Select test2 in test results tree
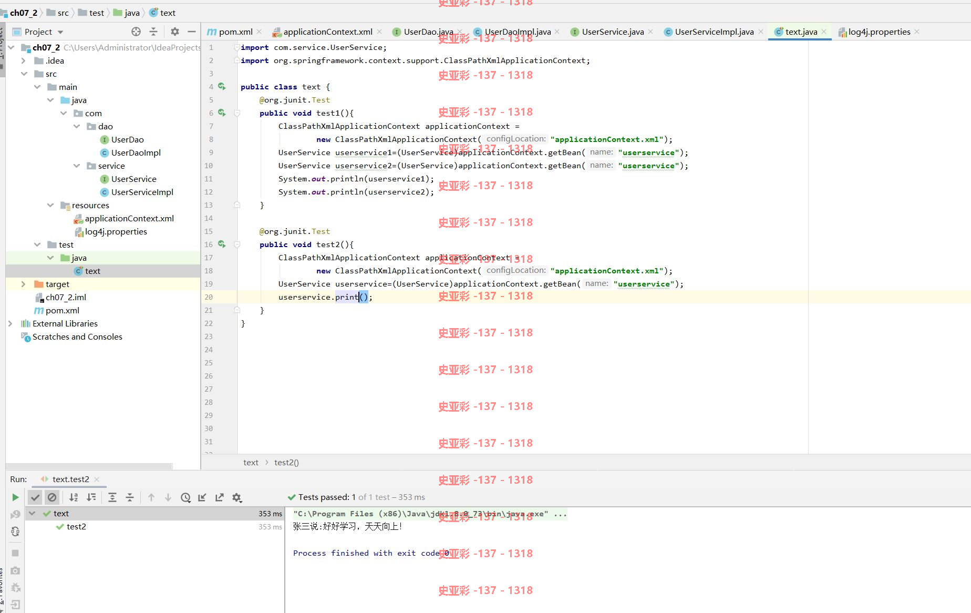Viewport: 971px width, 613px height. 76,526
